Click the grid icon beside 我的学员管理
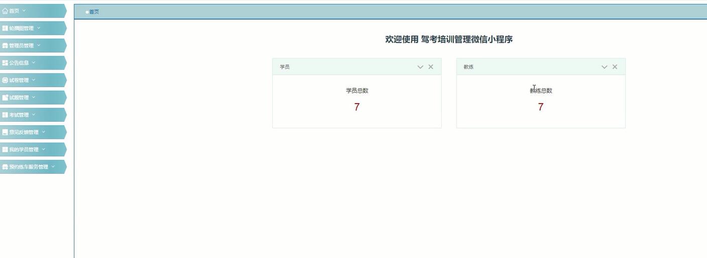 (5, 149)
